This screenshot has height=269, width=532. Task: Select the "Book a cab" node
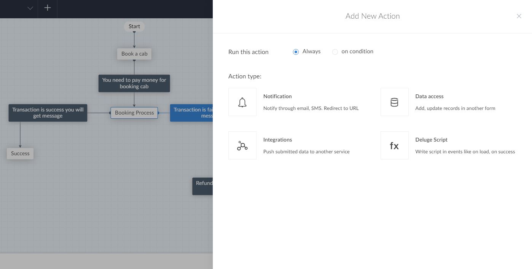[134, 54]
